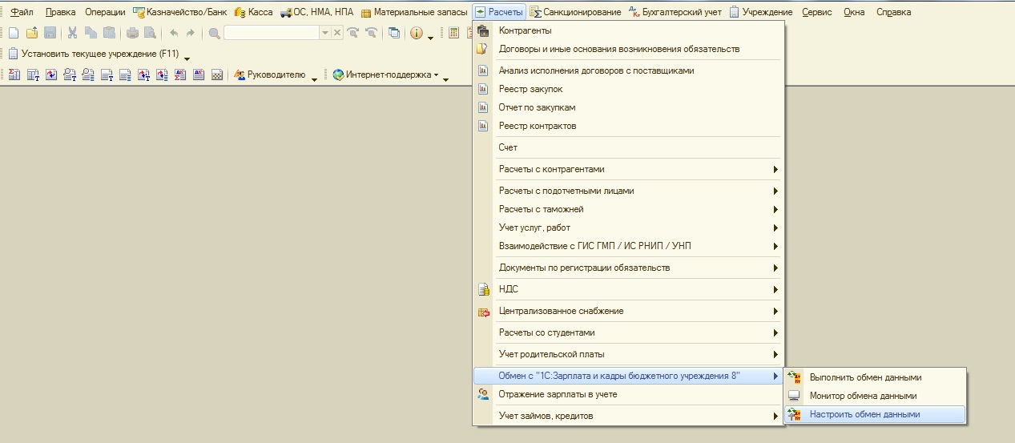Image resolution: width=1015 pixels, height=443 pixels.
Task: Click the Cut scissors icon
Action: coord(73,33)
